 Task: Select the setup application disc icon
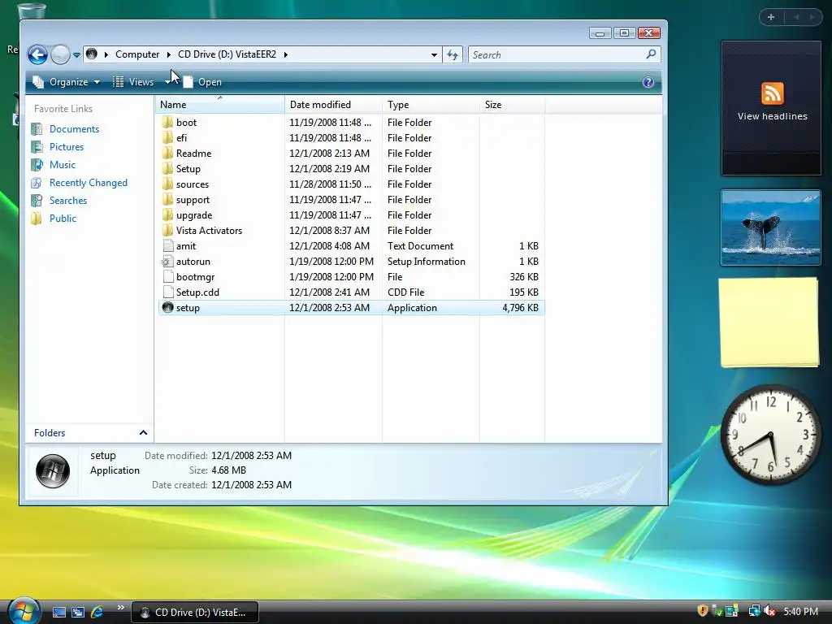tap(167, 307)
